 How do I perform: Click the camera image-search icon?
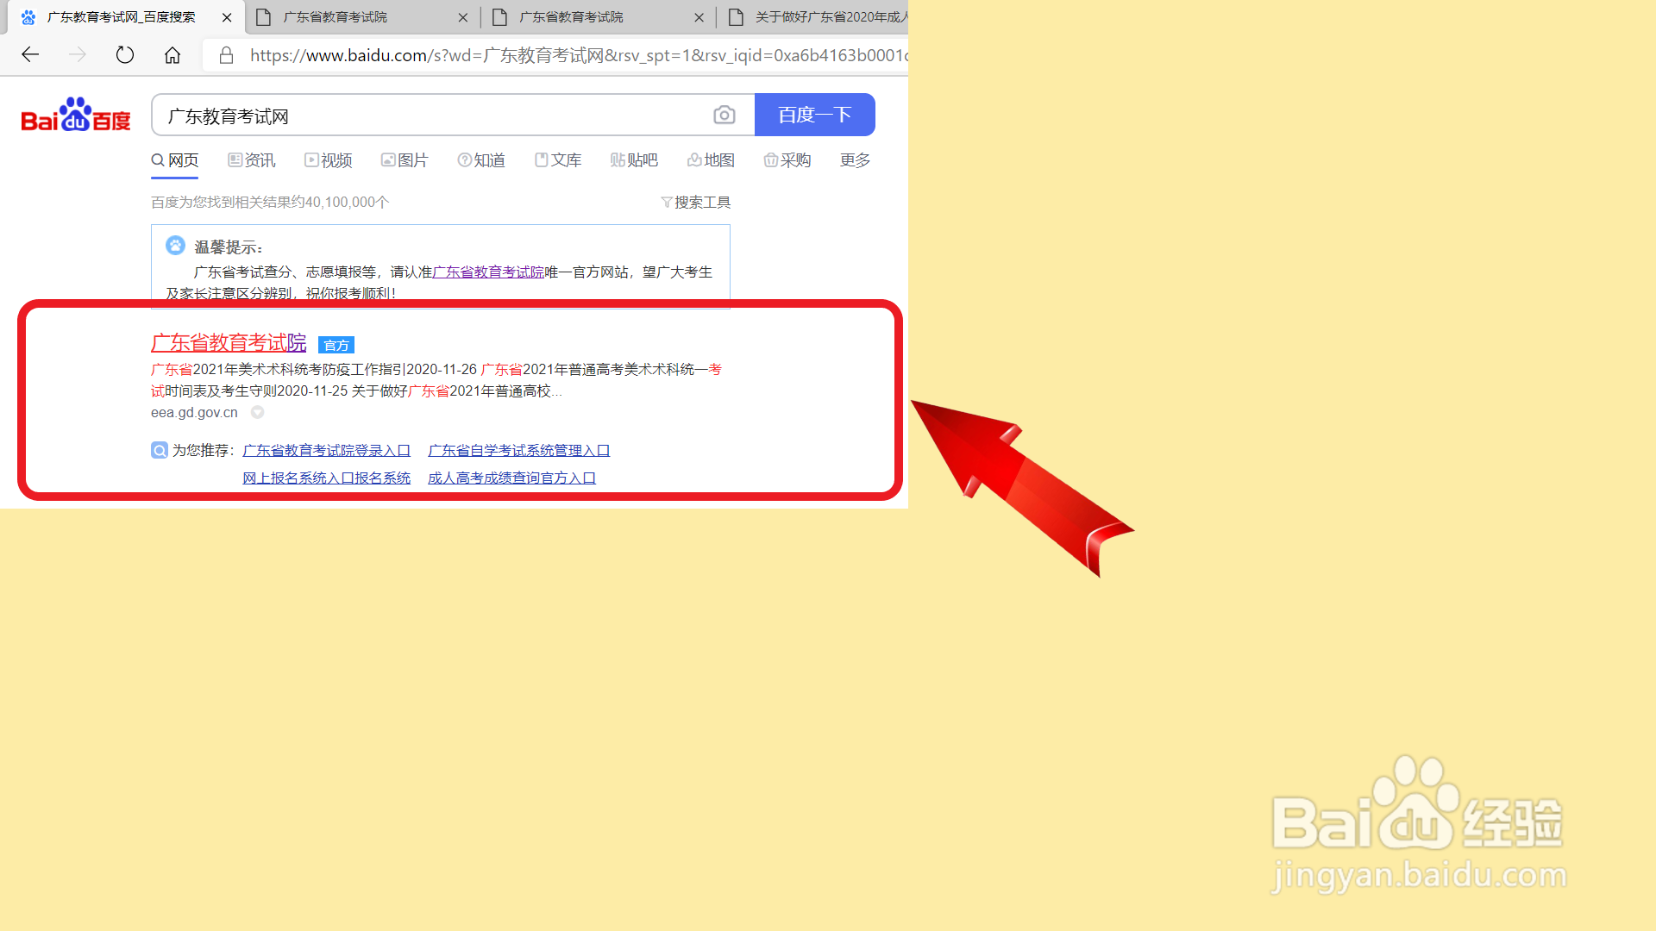click(724, 116)
